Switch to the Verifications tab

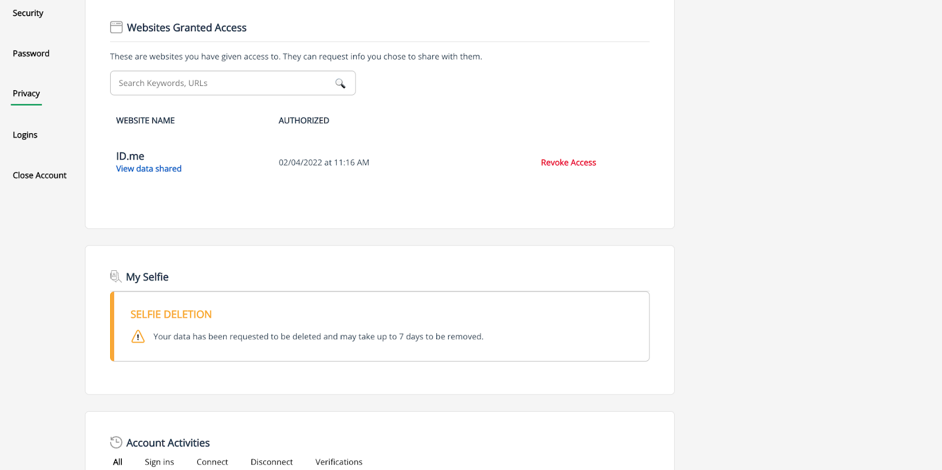pos(339,462)
